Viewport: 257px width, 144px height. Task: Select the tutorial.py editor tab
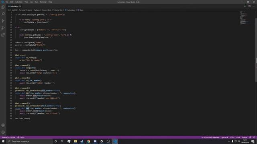(x=14, y=6)
